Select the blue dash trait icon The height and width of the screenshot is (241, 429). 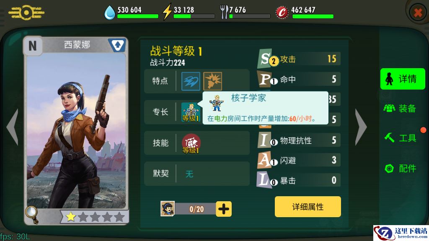click(191, 82)
